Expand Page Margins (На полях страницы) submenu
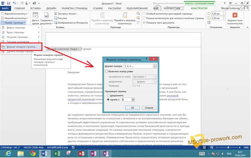 pyautogui.click(x=21, y=37)
